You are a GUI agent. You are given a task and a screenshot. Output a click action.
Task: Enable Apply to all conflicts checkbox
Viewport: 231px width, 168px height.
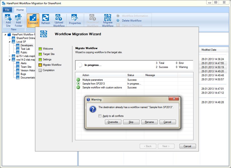pyautogui.click(x=100, y=116)
